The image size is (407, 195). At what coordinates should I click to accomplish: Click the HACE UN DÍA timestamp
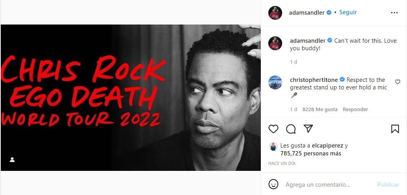tap(282, 164)
